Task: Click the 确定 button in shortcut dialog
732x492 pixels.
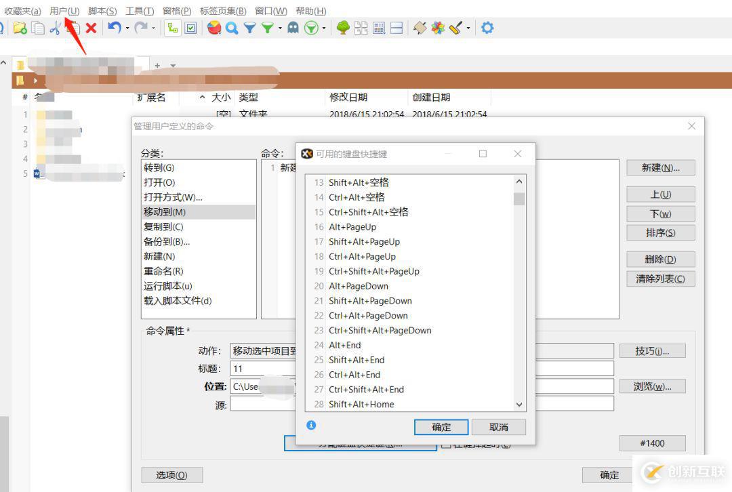Action: [441, 427]
